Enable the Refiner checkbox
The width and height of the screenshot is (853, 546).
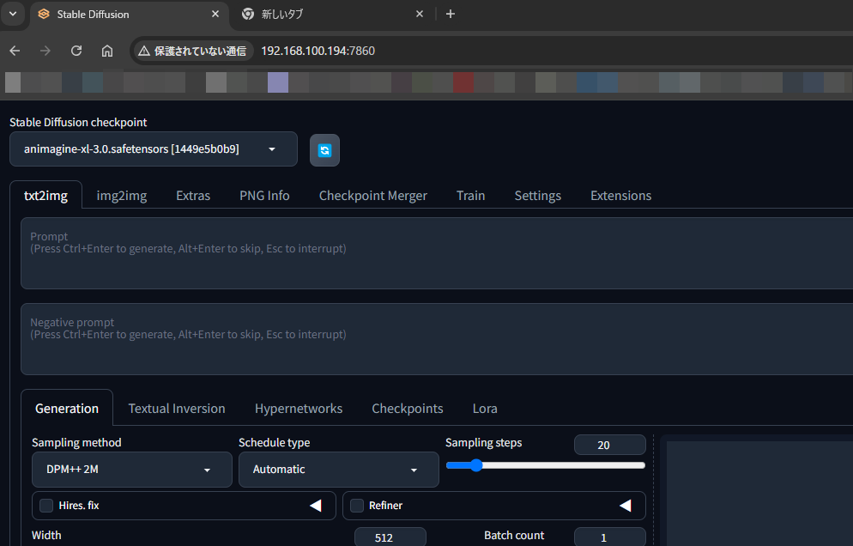click(x=357, y=506)
